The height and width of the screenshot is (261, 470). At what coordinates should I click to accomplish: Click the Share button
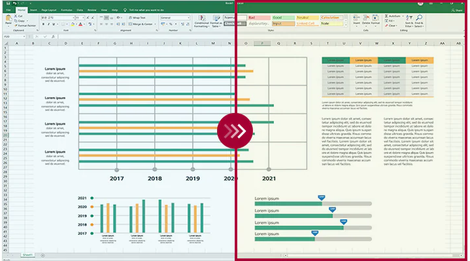(457, 10)
